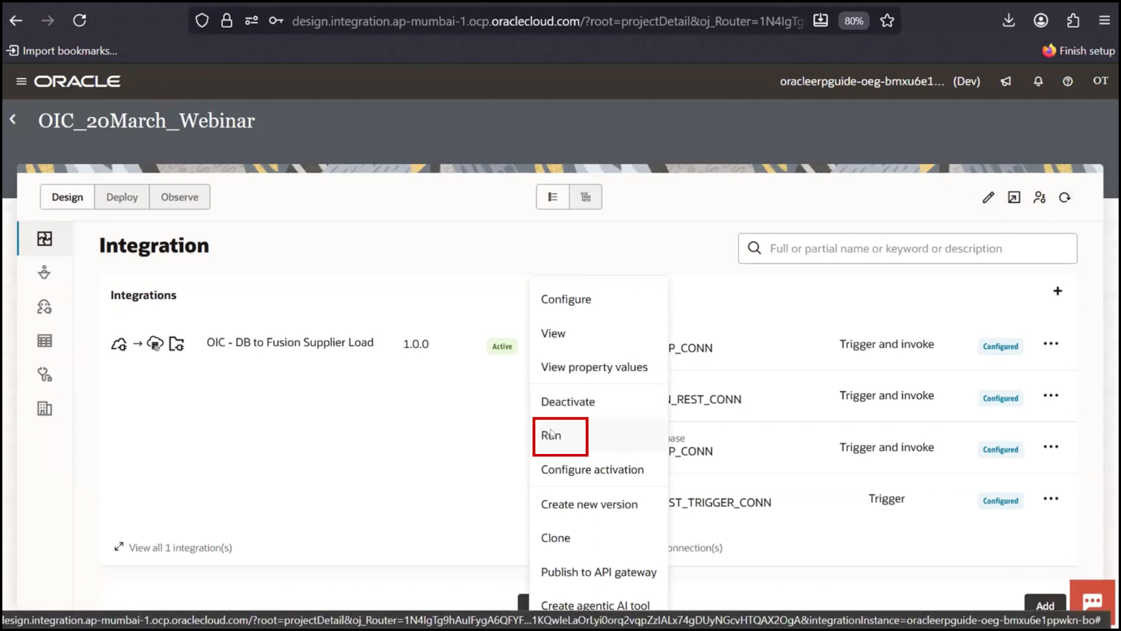
Task: Open actions menu for ST_TRIGGER_CONN row
Action: coord(1051,498)
